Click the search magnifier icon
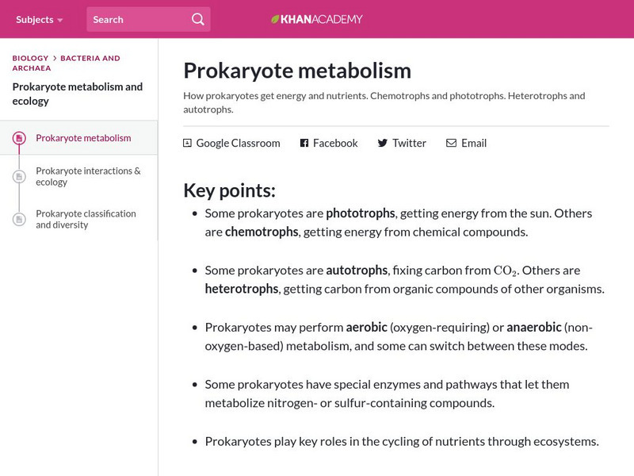The height and width of the screenshot is (476, 634). click(197, 19)
